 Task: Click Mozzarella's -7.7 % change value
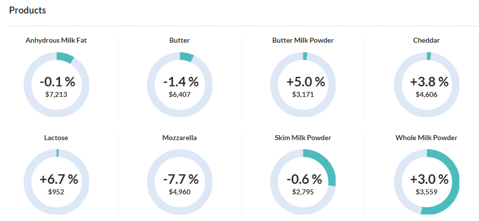(180, 179)
